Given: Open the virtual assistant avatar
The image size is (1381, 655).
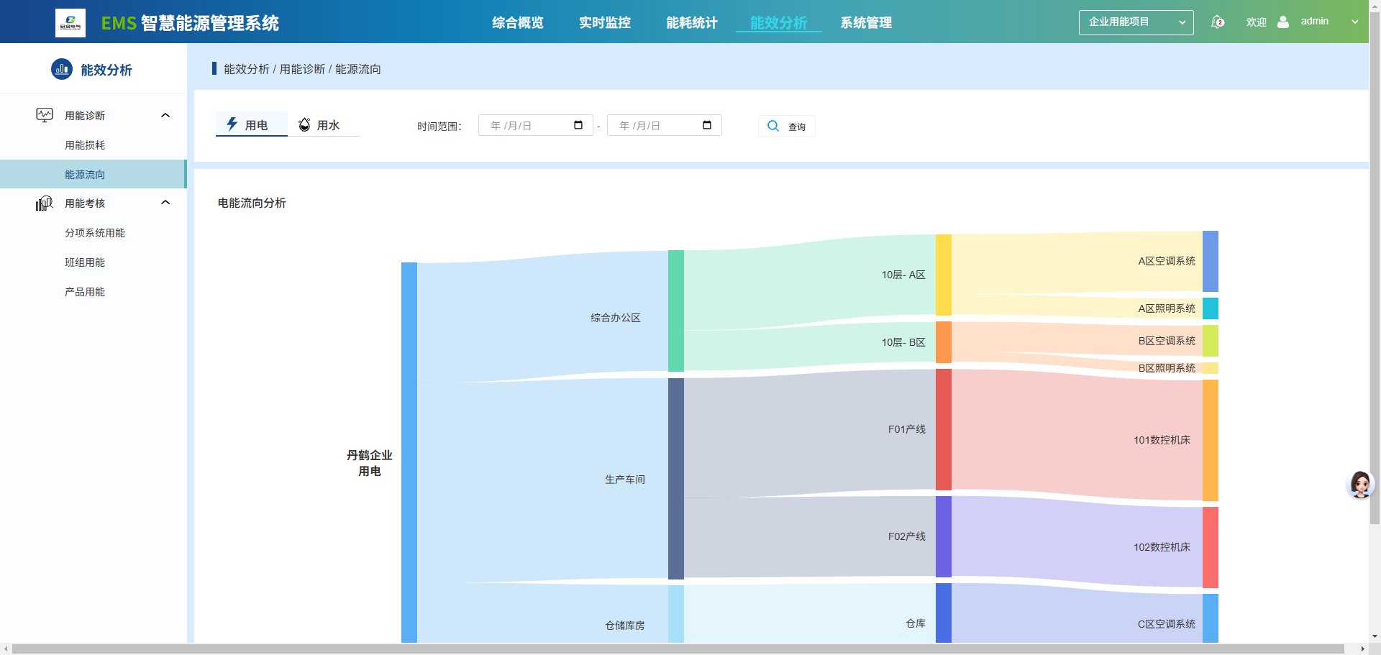Looking at the screenshot, I should point(1360,485).
